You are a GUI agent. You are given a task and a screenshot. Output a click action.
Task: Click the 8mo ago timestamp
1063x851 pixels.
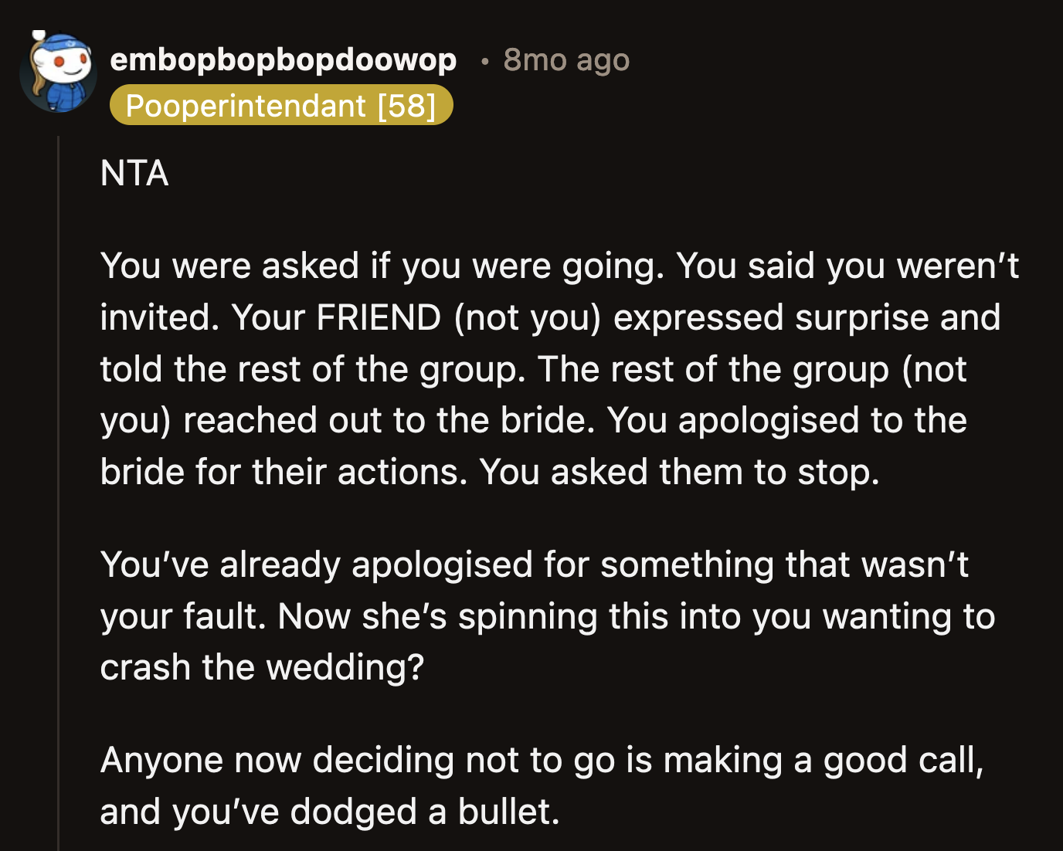coord(566,60)
